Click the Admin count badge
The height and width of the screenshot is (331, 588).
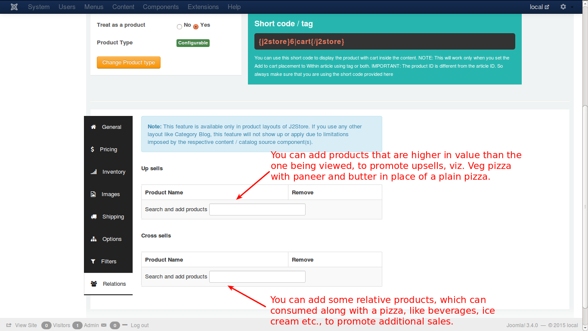(x=77, y=325)
